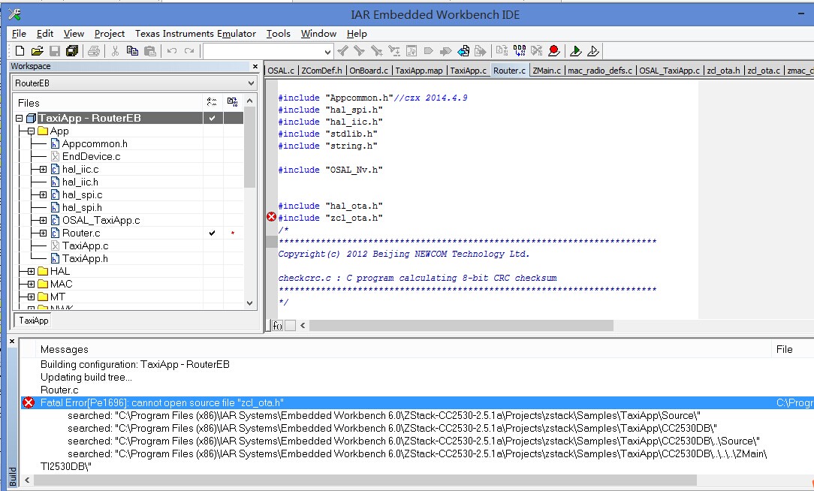The height and width of the screenshot is (491, 814).
Task: Collapse the TaxiApp - RouterEB project node
Action: (20, 119)
